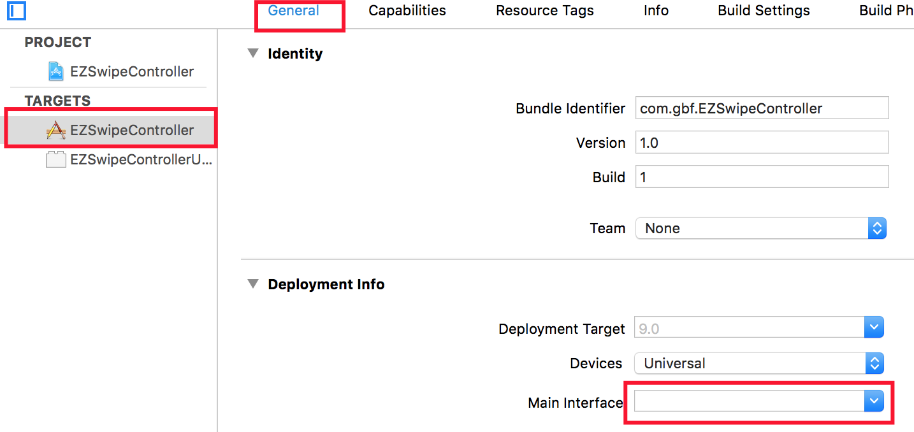Open the Team dropdown showing None
The image size is (914, 432).
pyautogui.click(x=761, y=228)
